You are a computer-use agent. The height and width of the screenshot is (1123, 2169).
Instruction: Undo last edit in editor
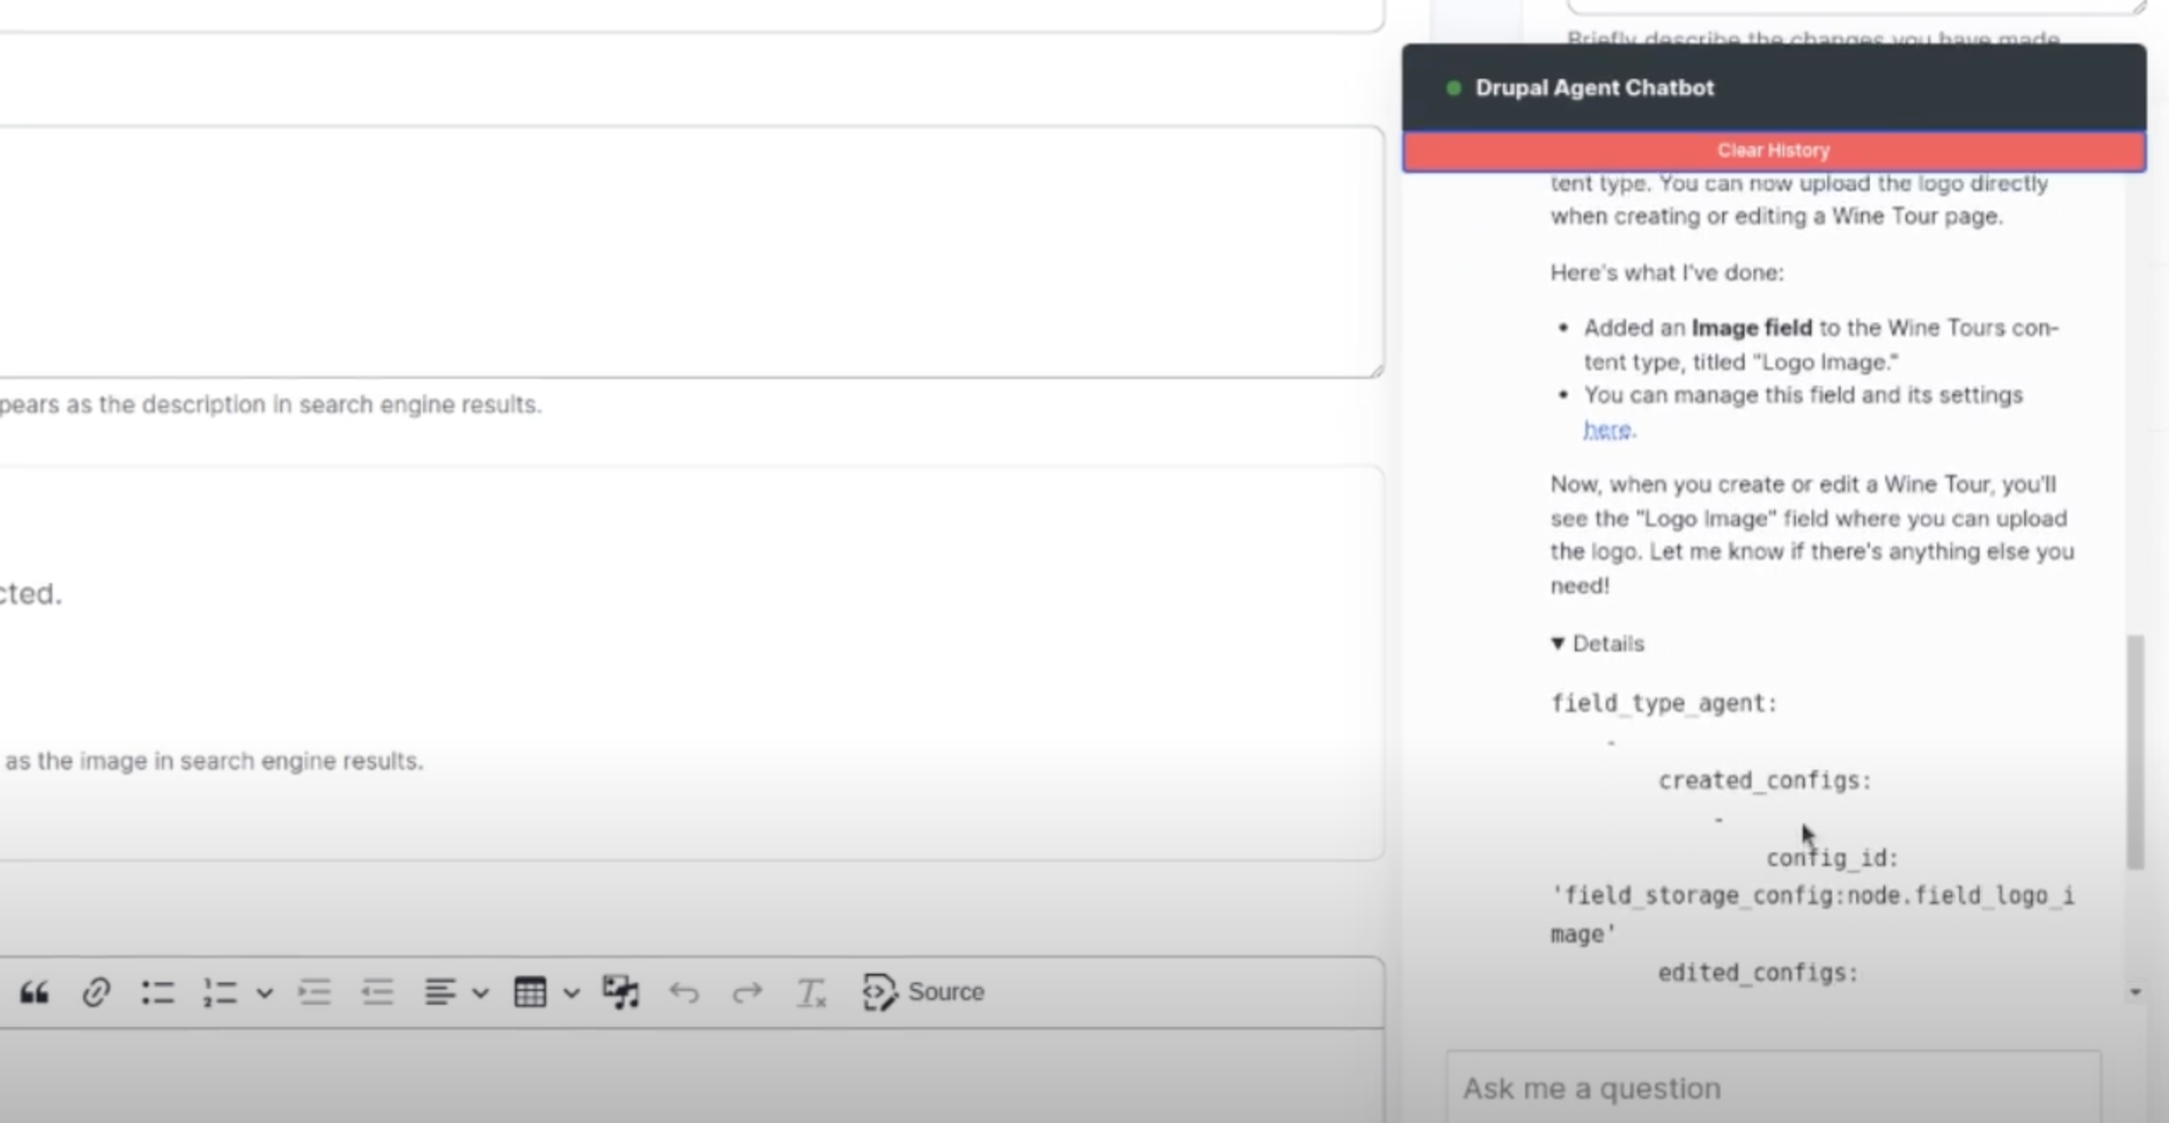click(x=684, y=993)
